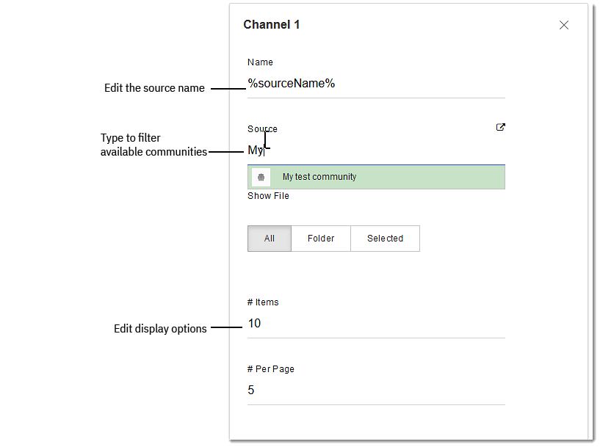Select the Selected filter option

point(385,238)
